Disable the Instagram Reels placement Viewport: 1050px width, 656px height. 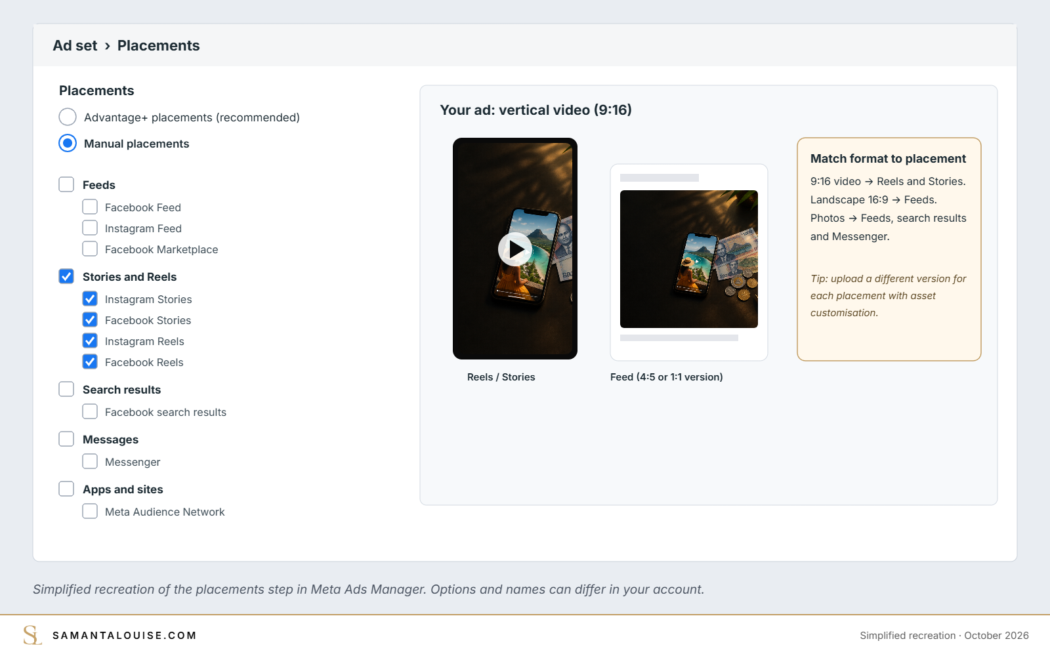90,340
